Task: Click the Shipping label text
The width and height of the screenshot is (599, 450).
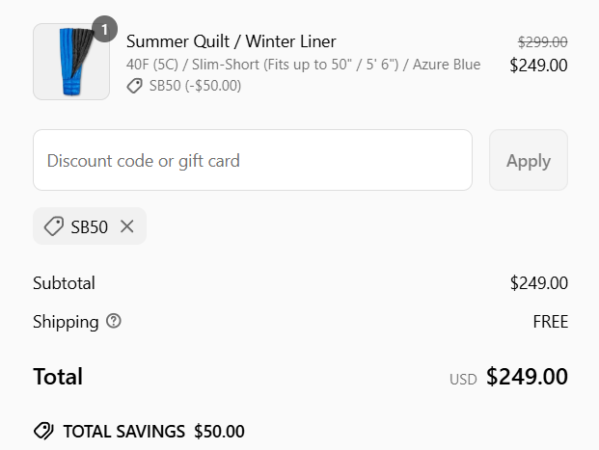Action: point(66,322)
